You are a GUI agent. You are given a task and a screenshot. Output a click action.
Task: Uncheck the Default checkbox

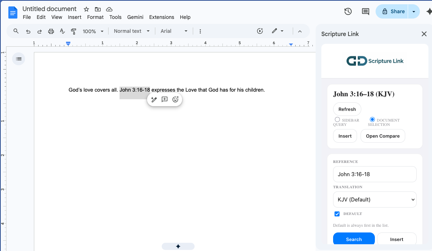(337, 214)
